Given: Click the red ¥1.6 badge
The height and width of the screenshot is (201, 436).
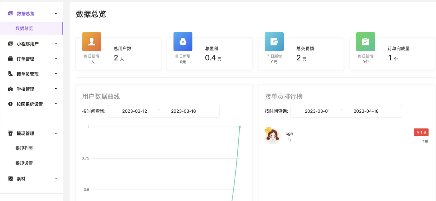Looking at the screenshot, I should [421, 132].
